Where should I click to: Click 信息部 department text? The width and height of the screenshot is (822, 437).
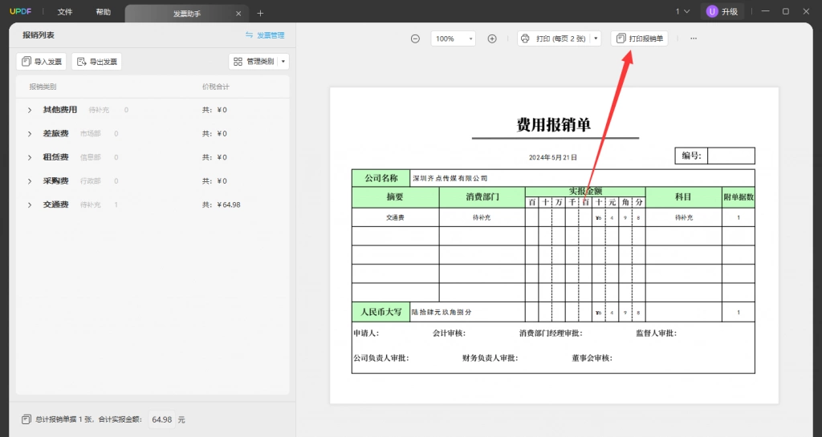click(90, 157)
